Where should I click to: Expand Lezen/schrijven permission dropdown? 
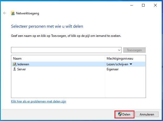click(131, 64)
